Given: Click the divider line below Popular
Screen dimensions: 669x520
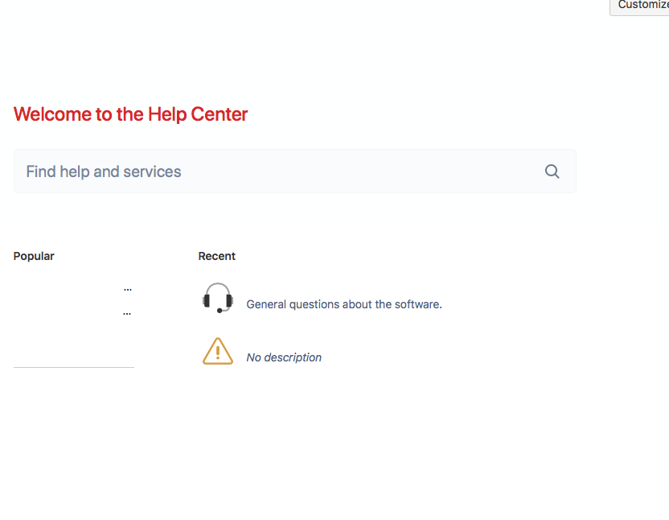Looking at the screenshot, I should (x=74, y=367).
